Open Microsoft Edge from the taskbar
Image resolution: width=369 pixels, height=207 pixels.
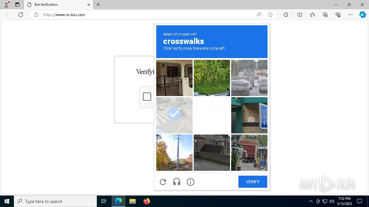(x=118, y=201)
